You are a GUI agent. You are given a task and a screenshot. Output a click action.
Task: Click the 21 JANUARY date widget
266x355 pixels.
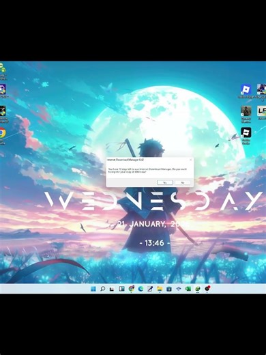pos(153,224)
